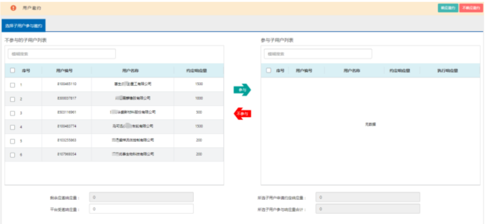Click user number 8103255863 cell
This screenshot has height=224, width=485.
67,140
